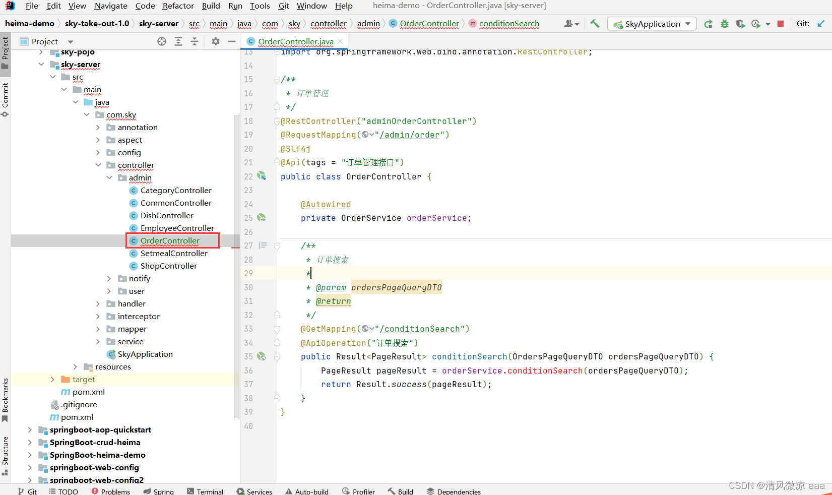Image resolution: width=832 pixels, height=495 pixels.
Task: Click gutter icon on line 22
Action: pos(262,176)
